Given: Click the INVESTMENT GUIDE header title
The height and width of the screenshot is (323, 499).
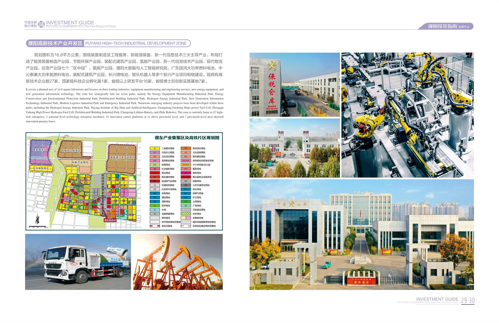Looking at the screenshot, I should (x=70, y=23).
